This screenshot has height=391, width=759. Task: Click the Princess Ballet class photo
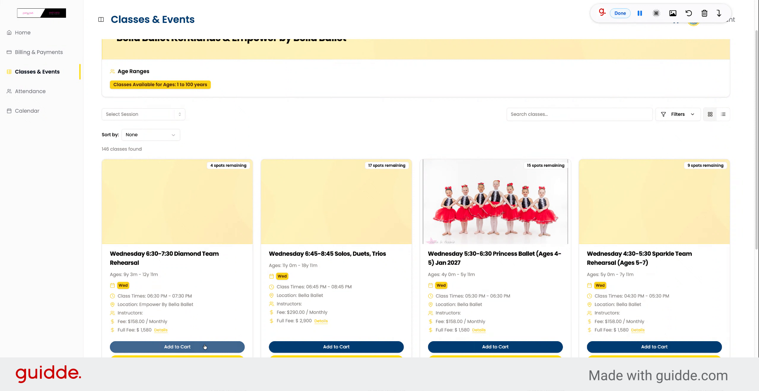coord(495,202)
